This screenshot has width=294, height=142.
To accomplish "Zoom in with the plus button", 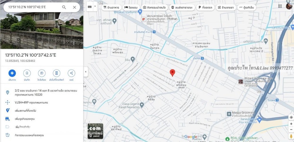I will pos(291,124).
